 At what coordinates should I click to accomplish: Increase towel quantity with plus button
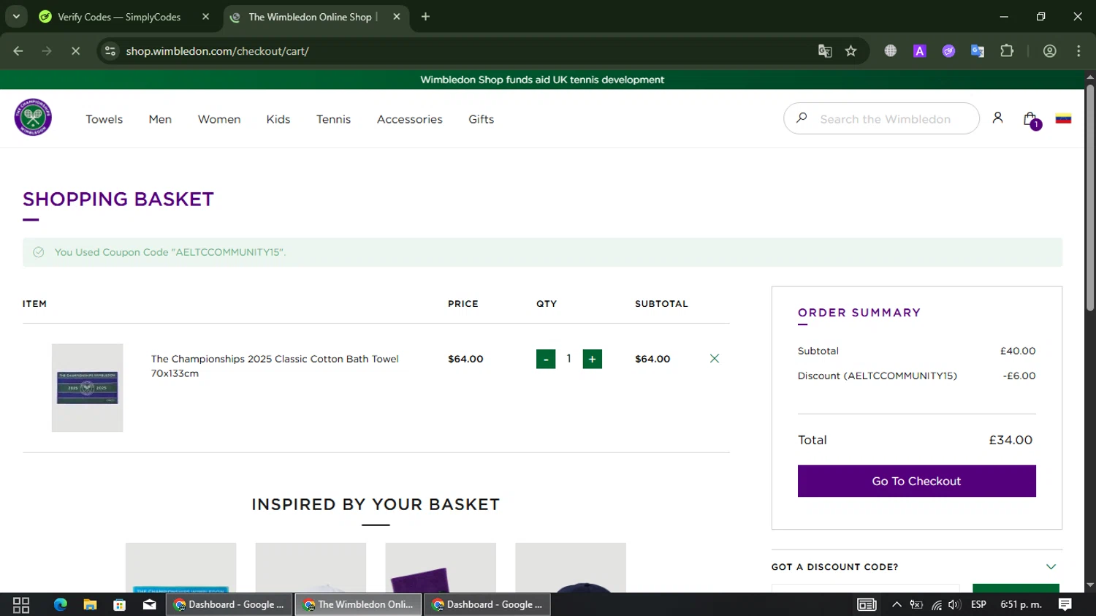[593, 359]
